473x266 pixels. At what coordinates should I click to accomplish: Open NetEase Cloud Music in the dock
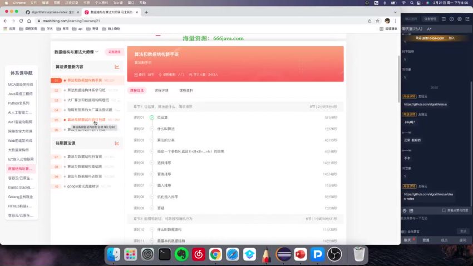click(x=198, y=254)
